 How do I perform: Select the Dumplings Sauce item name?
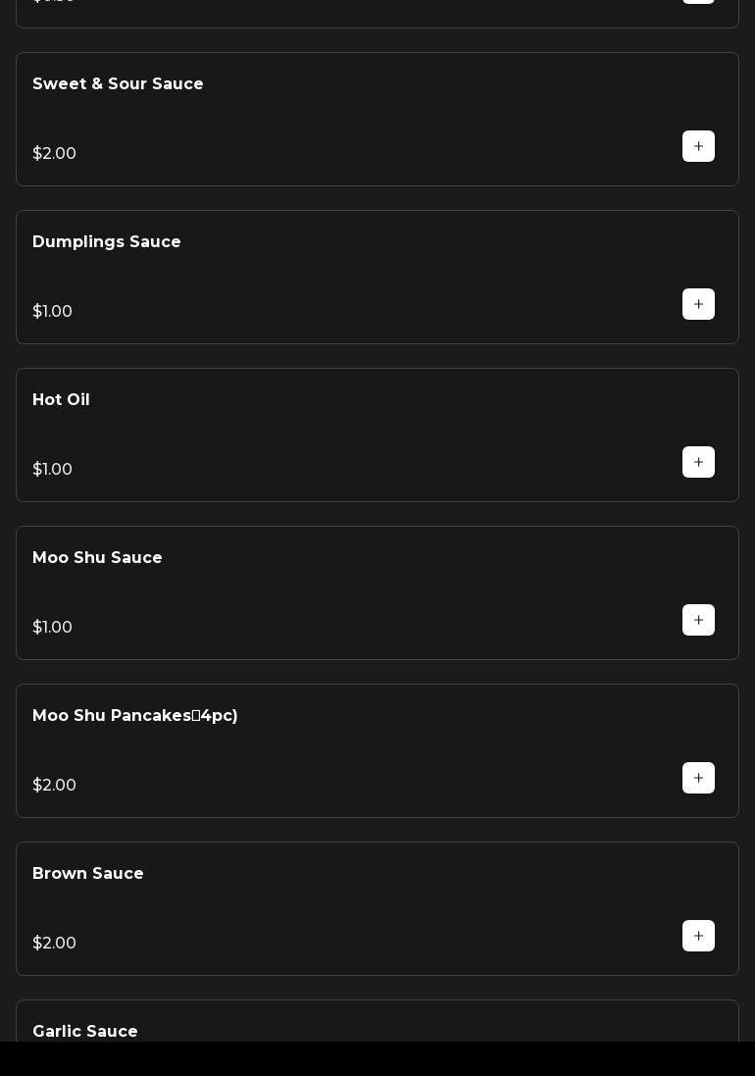coord(107,242)
